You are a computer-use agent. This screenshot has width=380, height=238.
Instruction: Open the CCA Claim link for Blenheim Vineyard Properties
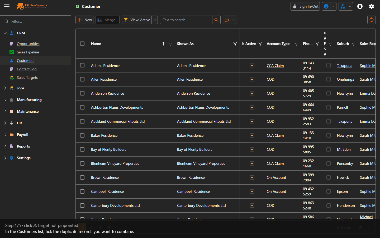(275, 163)
